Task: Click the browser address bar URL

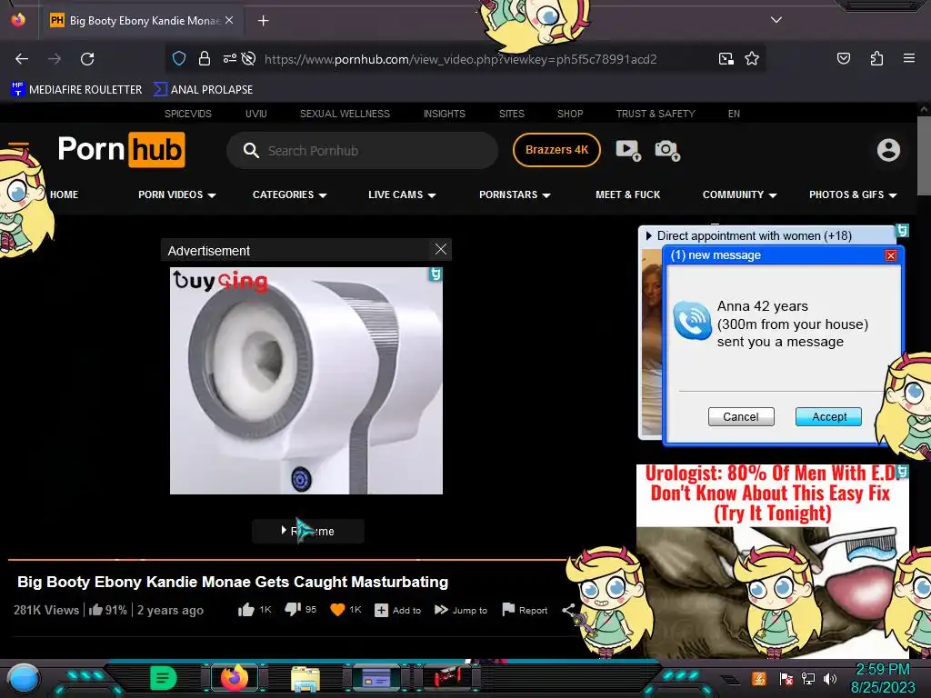Action: [461, 59]
